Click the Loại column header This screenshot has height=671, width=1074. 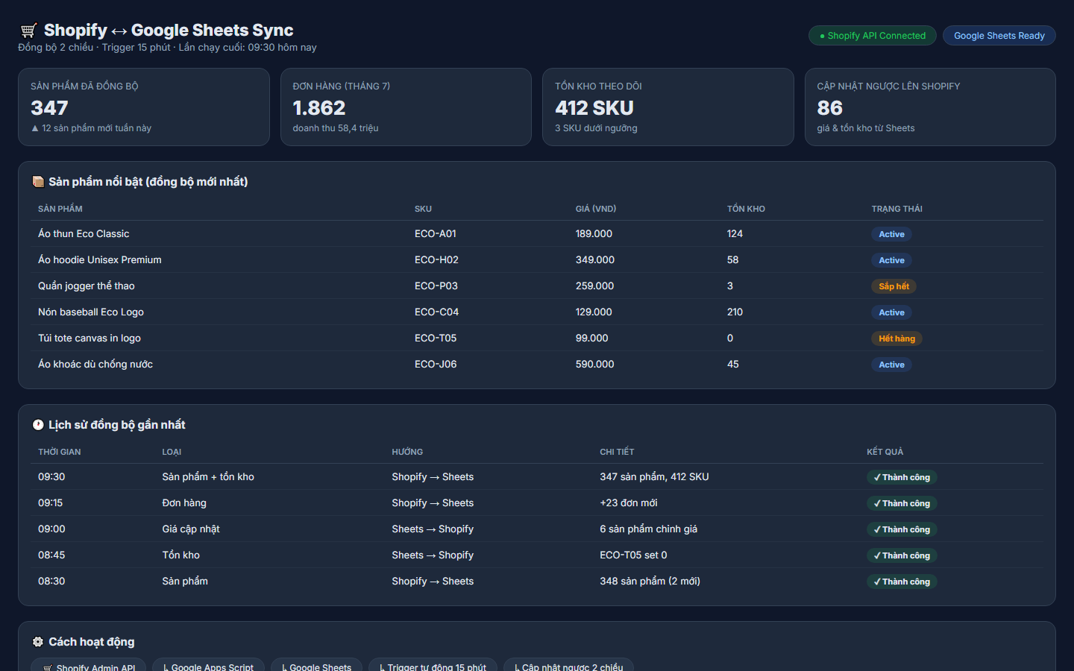[172, 452]
